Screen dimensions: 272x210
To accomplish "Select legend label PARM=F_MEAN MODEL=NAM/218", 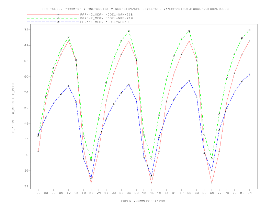I will [x=106, y=18].
